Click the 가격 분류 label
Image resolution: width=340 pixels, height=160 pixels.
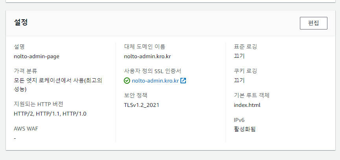click(25, 71)
